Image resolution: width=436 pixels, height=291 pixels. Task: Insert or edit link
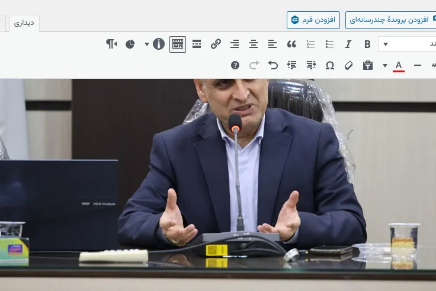coord(216,44)
